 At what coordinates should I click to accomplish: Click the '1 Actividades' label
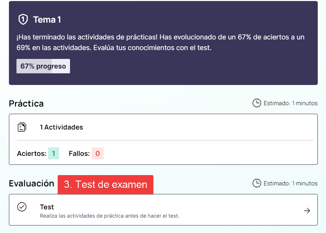(x=61, y=127)
